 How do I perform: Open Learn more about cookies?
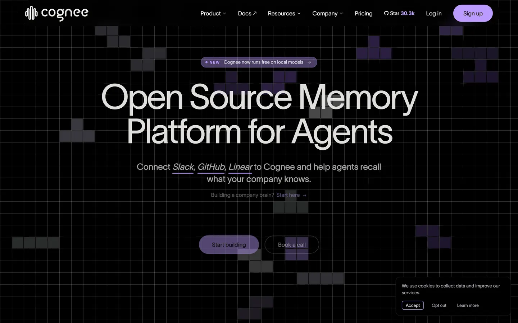(468, 305)
